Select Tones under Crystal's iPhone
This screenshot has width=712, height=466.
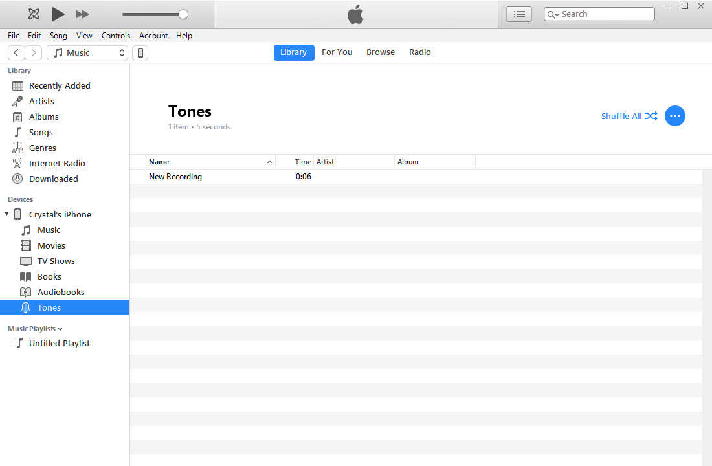pyautogui.click(x=65, y=307)
